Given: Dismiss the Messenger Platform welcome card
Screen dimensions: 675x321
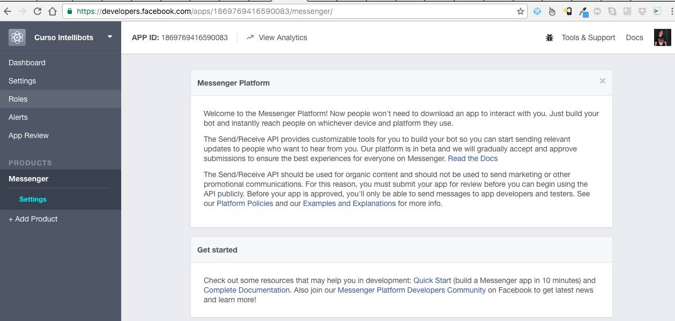Looking at the screenshot, I should (x=602, y=81).
